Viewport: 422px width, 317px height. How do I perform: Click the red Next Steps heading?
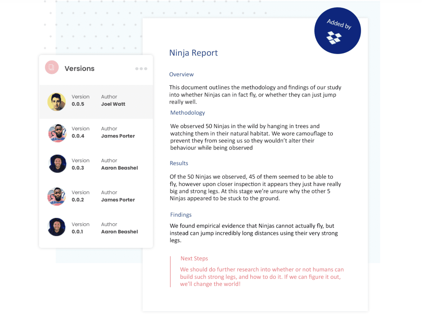[x=194, y=259]
